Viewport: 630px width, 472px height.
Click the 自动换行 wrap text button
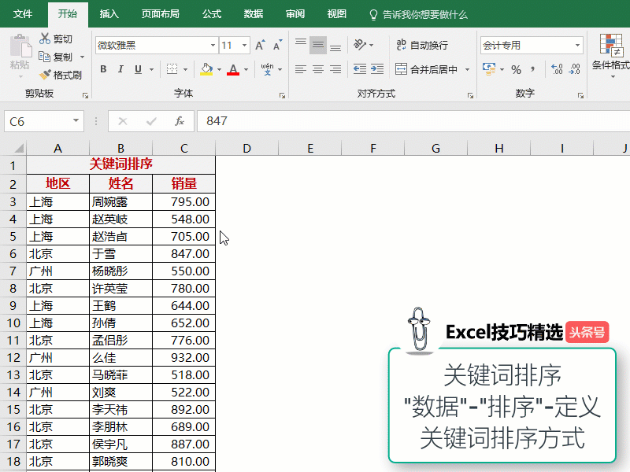coord(422,46)
